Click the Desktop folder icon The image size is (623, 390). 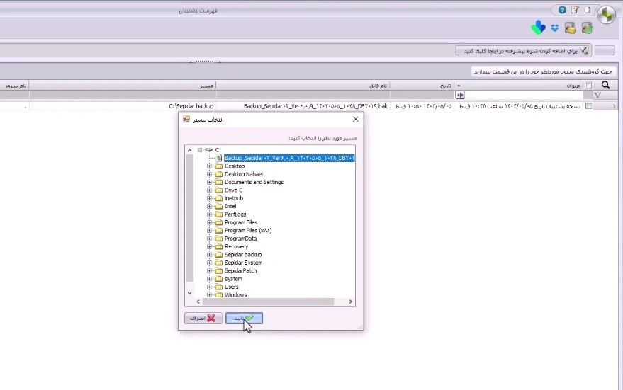coord(218,166)
